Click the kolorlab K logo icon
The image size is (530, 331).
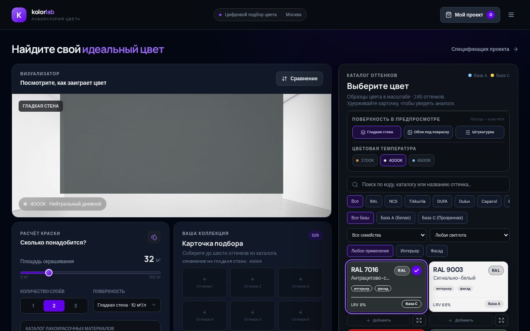tap(19, 15)
